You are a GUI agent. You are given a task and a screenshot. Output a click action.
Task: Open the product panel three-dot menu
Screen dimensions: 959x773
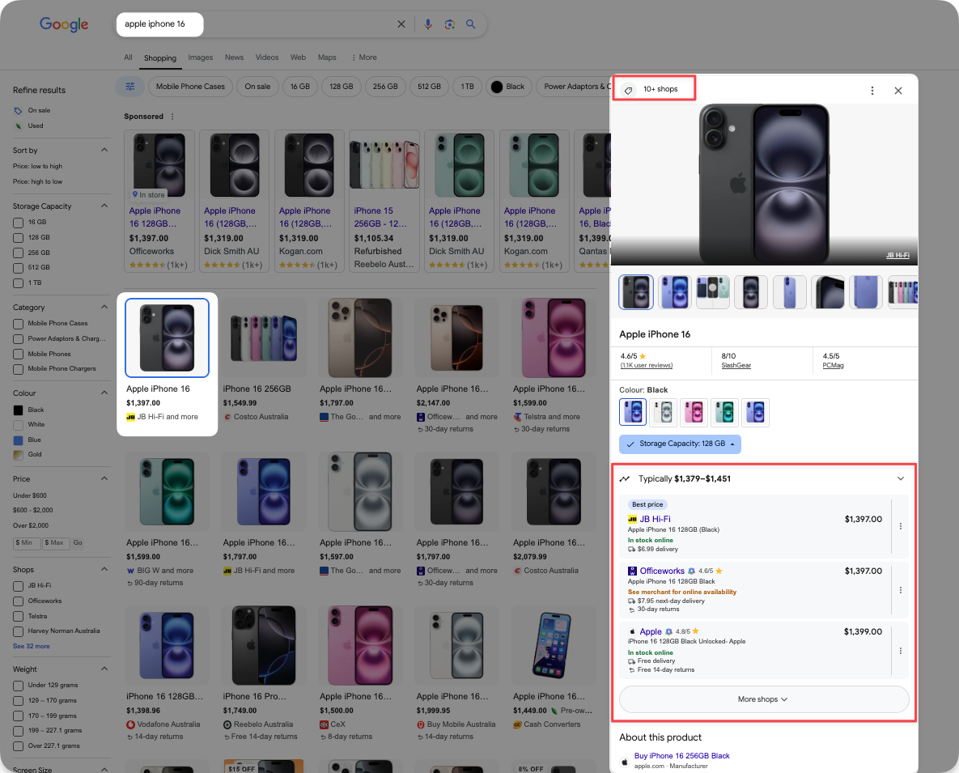click(872, 91)
